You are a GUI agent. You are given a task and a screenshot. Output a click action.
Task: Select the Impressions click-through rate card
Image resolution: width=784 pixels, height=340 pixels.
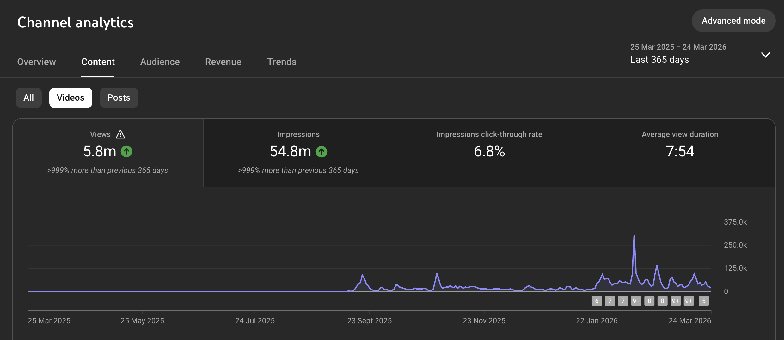tap(489, 153)
